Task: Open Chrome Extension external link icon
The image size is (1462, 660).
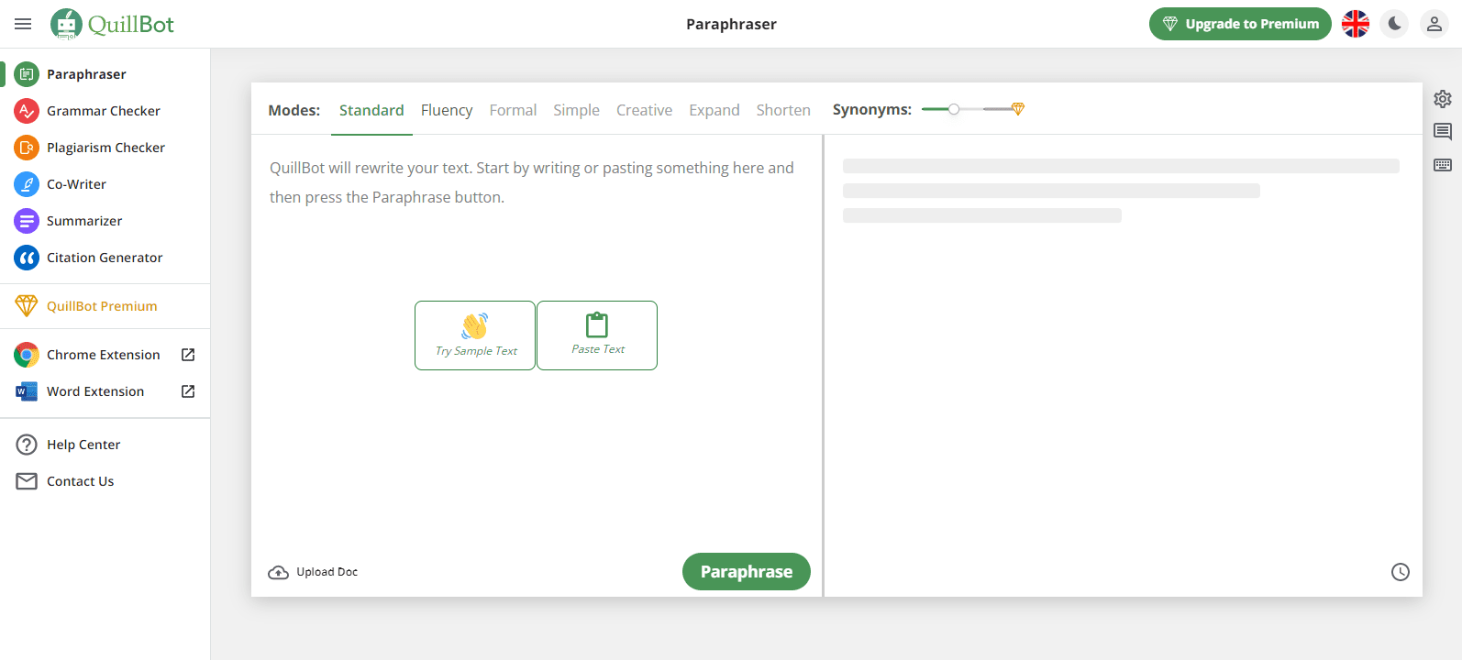Action: pos(188,355)
